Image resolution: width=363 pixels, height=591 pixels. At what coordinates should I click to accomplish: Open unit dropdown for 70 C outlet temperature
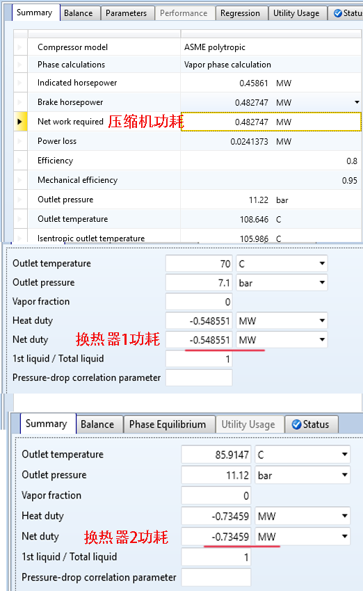322,264
